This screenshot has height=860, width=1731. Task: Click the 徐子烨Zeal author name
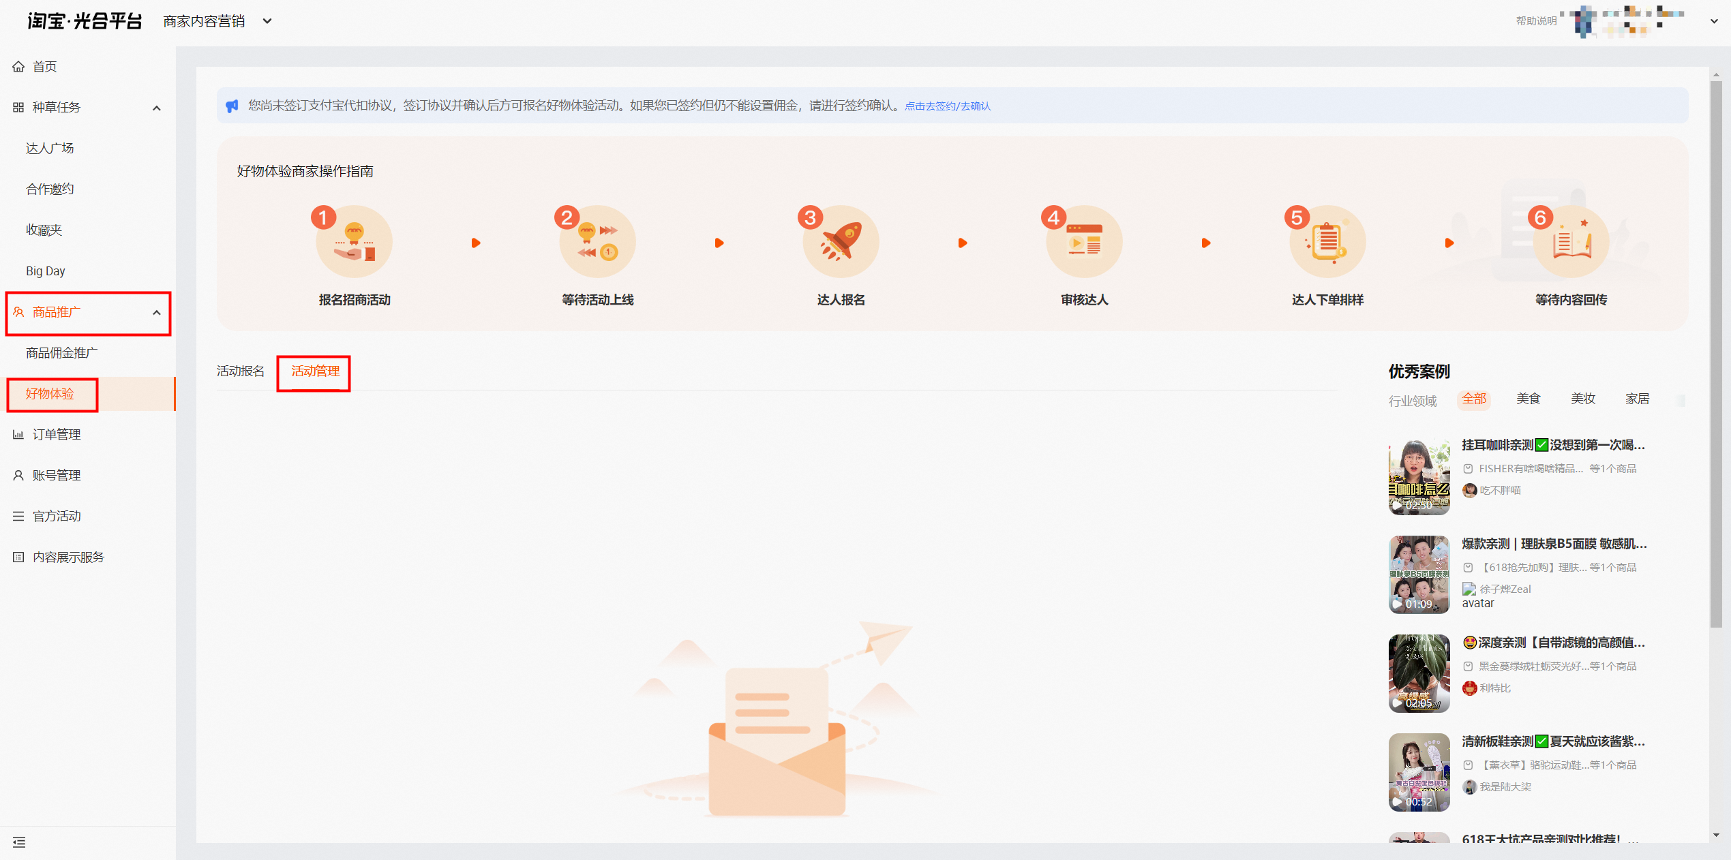[x=1505, y=589]
